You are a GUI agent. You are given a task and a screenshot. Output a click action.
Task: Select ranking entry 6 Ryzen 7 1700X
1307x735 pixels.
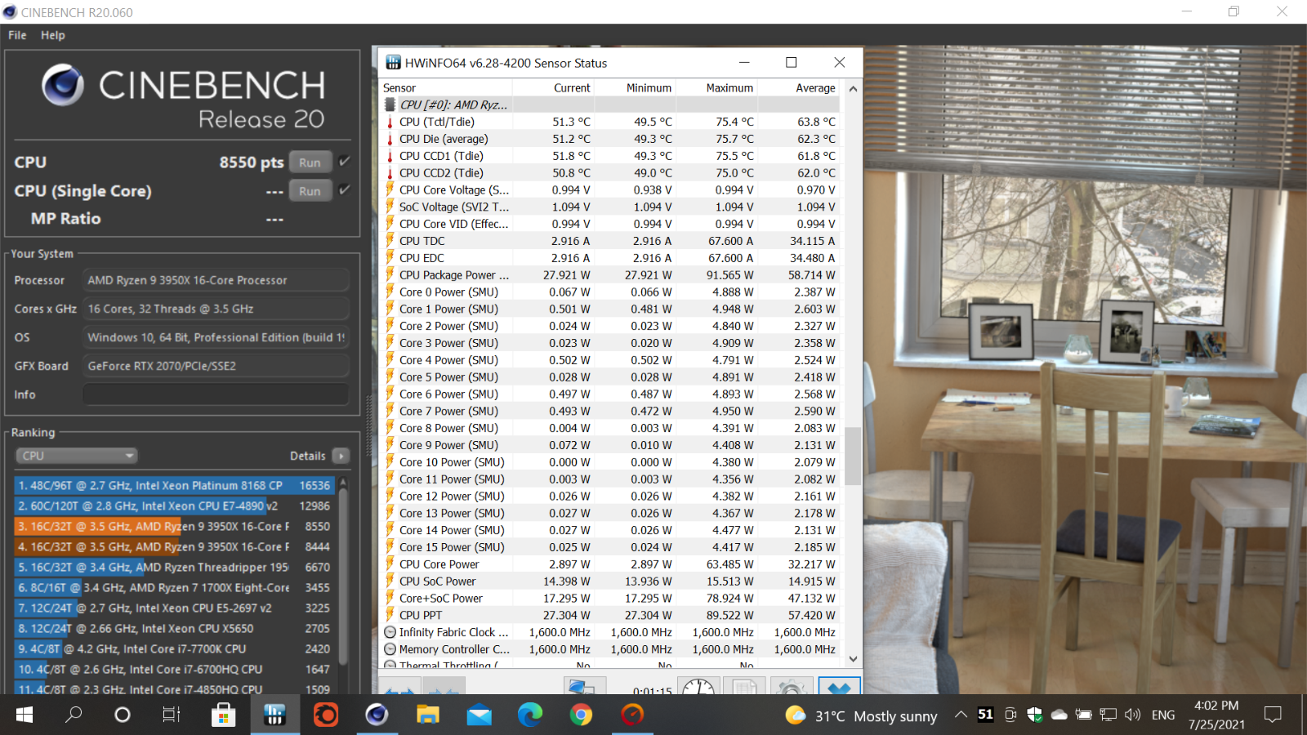coord(174,587)
